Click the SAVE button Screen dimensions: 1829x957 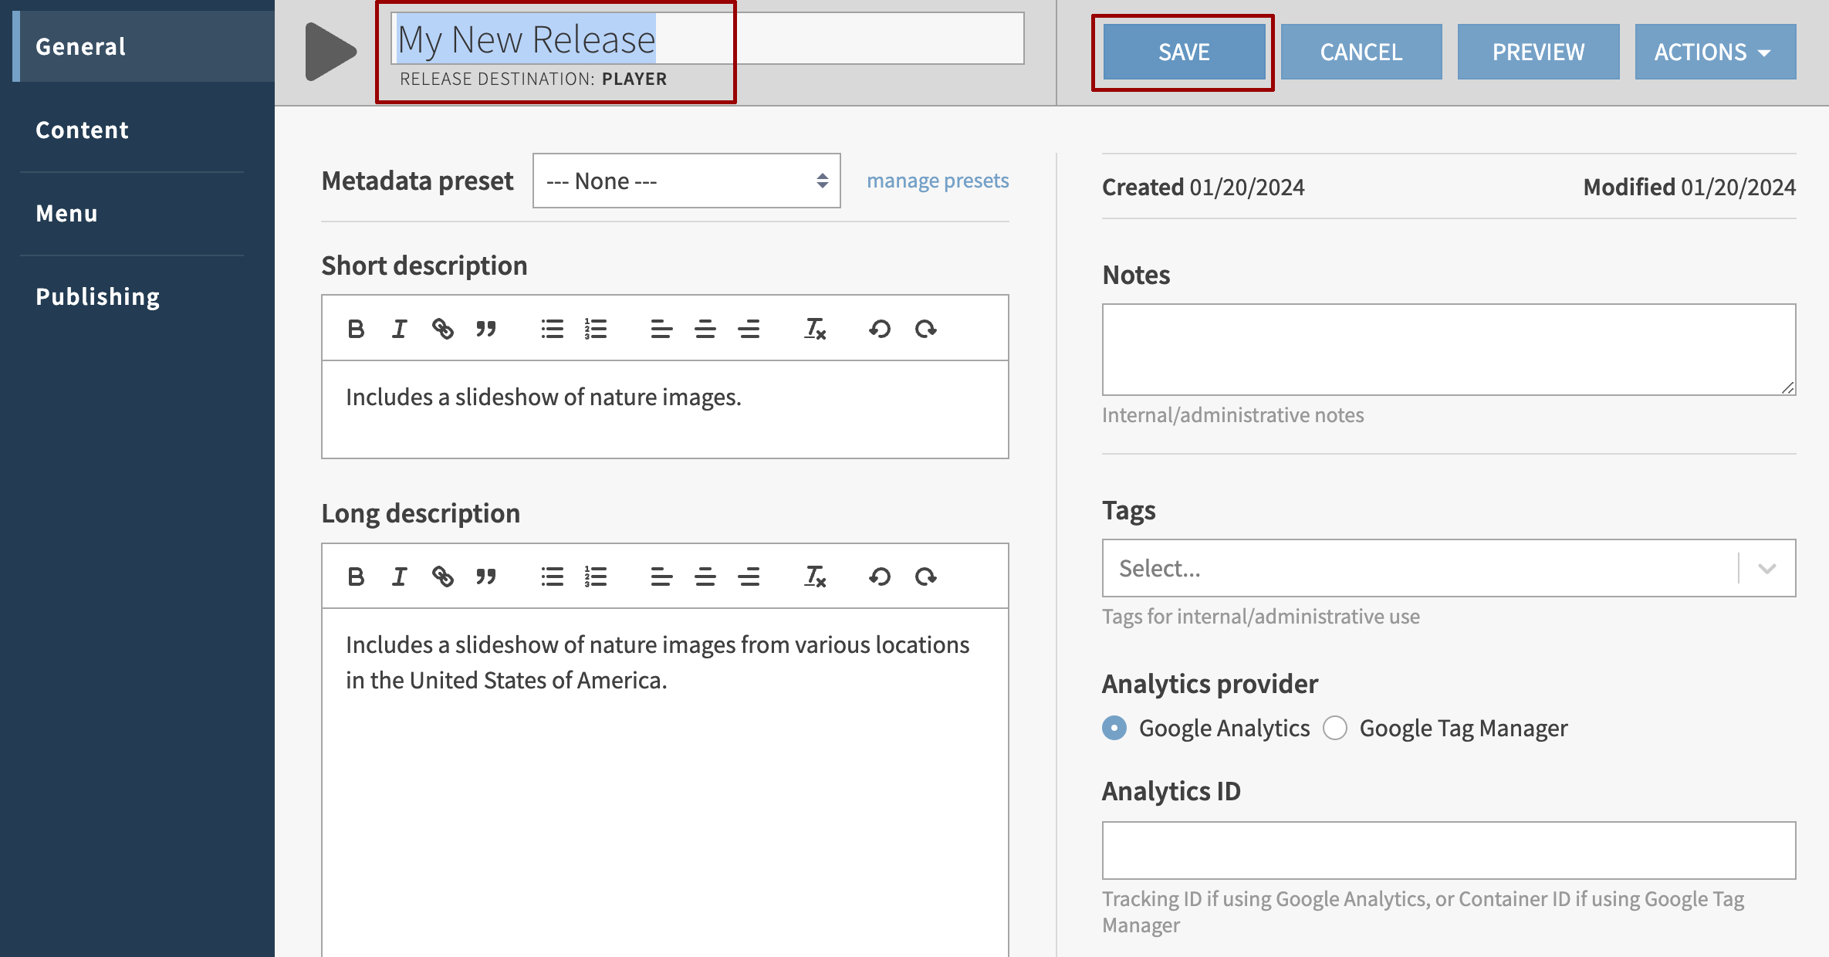pyautogui.click(x=1183, y=52)
